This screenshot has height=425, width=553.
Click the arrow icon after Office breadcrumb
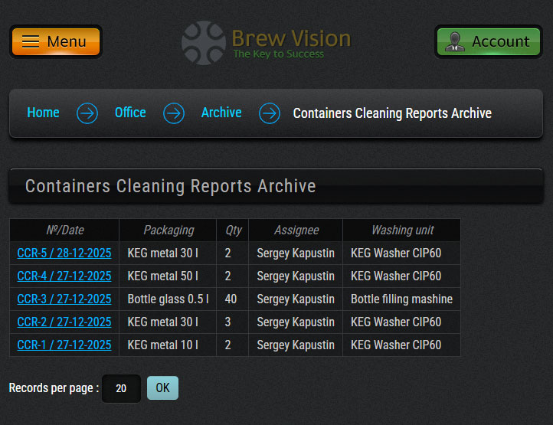(x=174, y=113)
